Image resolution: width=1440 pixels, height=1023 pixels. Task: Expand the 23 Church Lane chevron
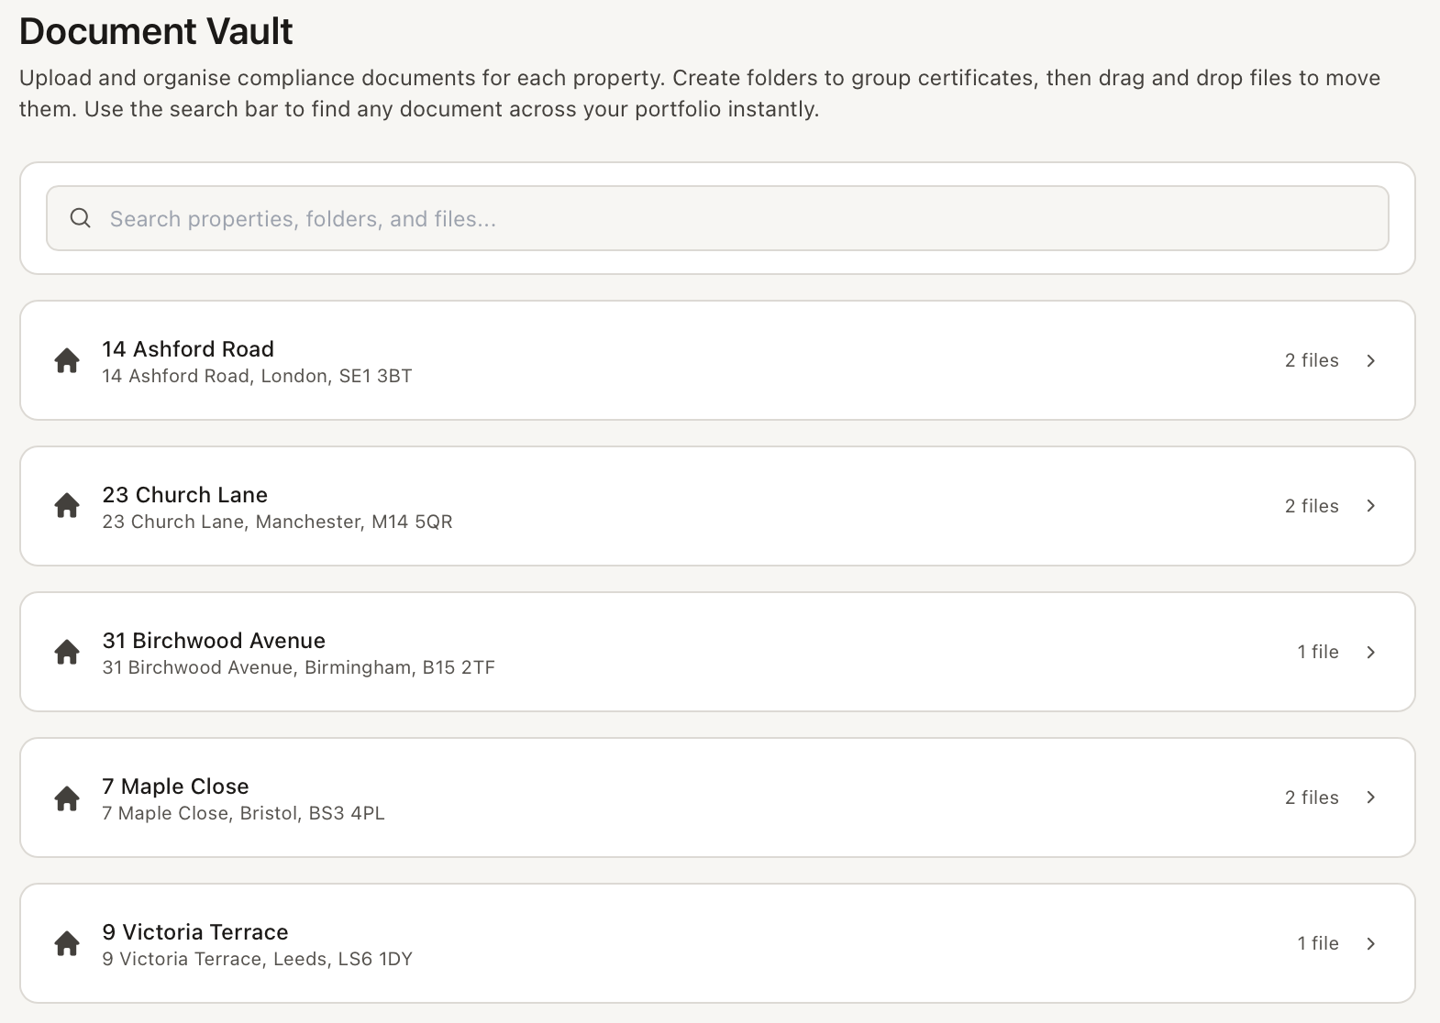coord(1371,506)
